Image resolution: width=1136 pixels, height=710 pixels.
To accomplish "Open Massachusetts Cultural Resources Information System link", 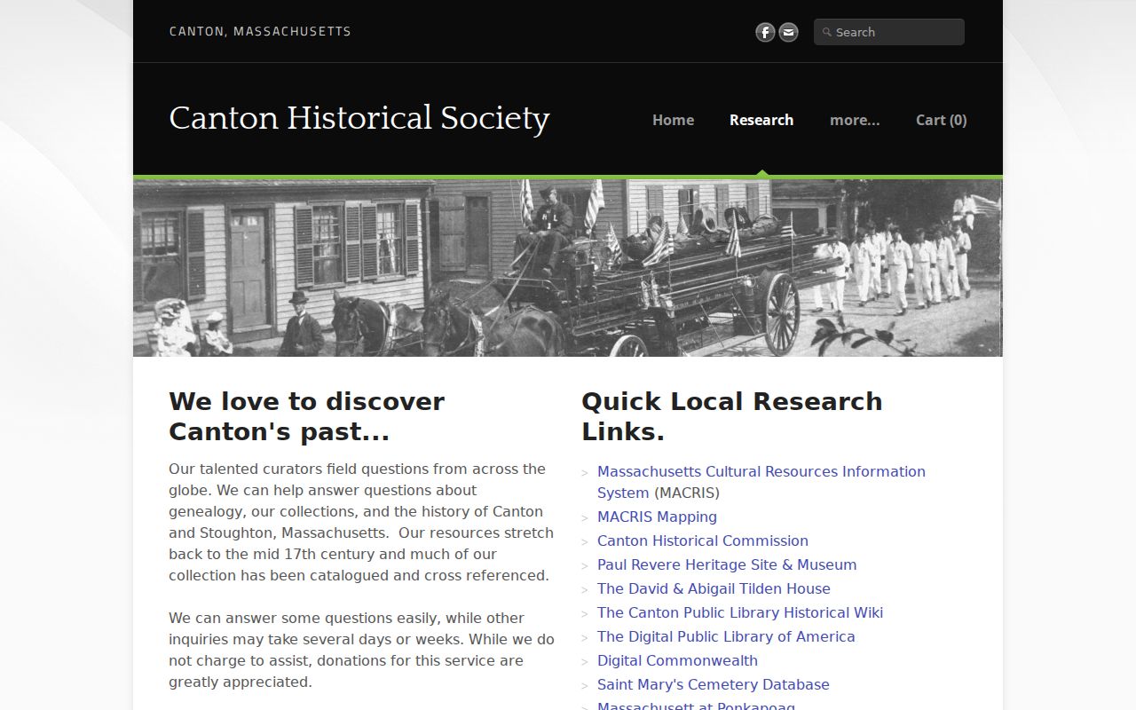I will [761, 482].
